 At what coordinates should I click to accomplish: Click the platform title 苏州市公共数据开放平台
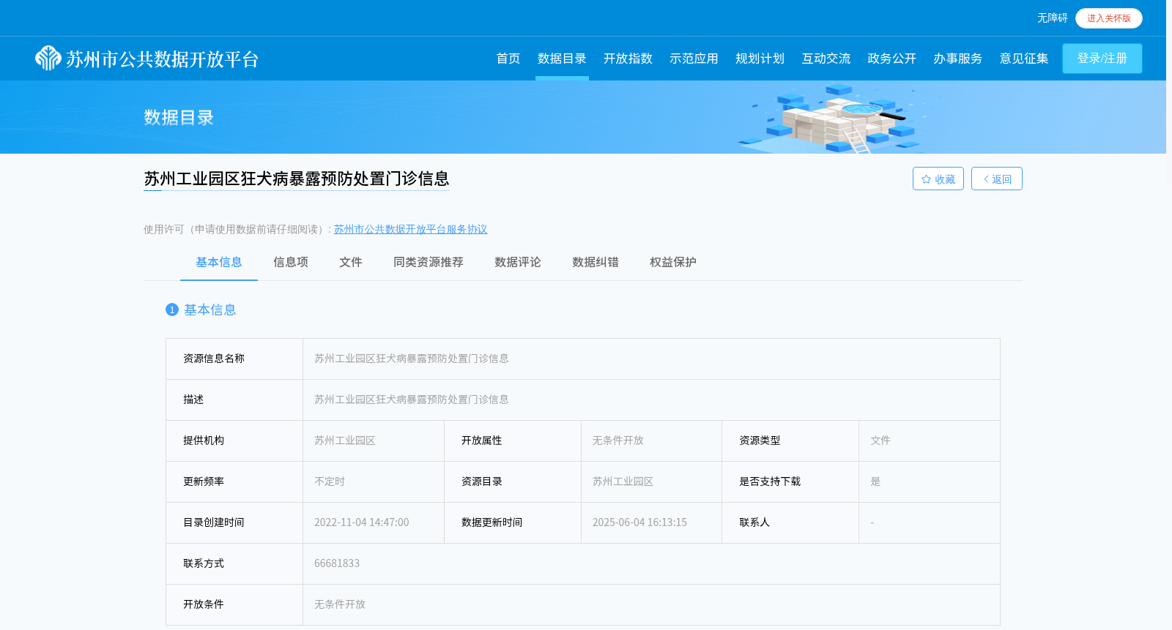(163, 59)
